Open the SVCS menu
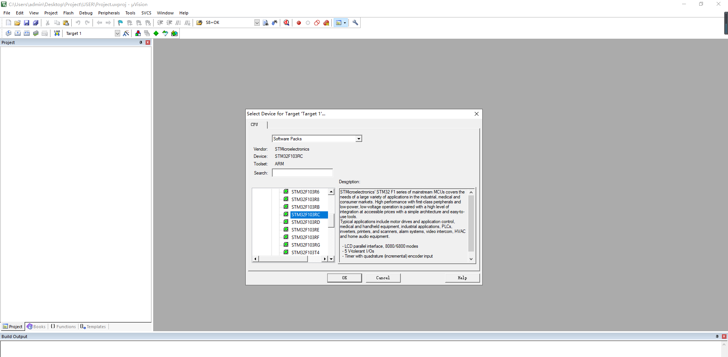 tap(146, 13)
